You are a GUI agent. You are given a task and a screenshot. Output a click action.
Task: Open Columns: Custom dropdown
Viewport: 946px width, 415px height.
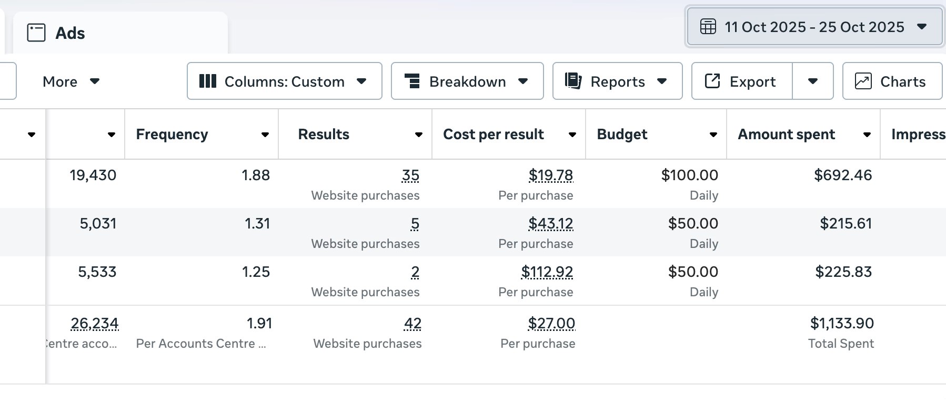(x=285, y=81)
